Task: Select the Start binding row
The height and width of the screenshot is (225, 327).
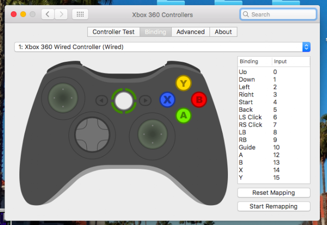Action: pos(274,102)
